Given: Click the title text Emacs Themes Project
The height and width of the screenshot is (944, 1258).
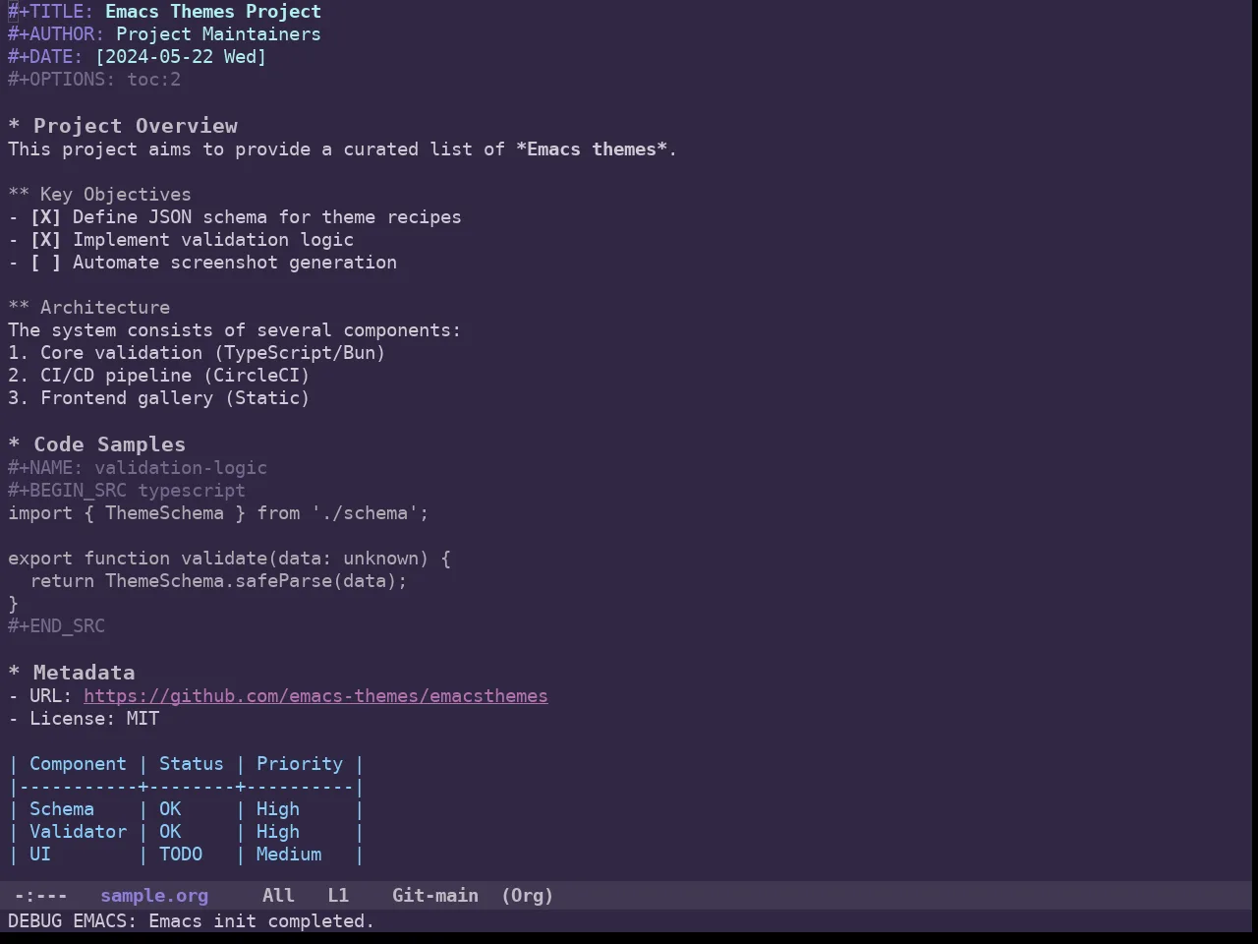Looking at the screenshot, I should coord(213,12).
